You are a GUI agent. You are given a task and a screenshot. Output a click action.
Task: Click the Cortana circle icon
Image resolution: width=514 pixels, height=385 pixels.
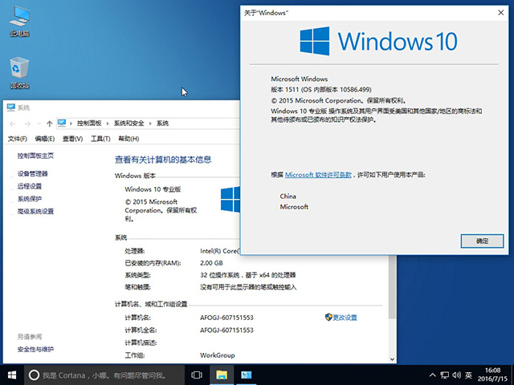[x=34, y=375]
